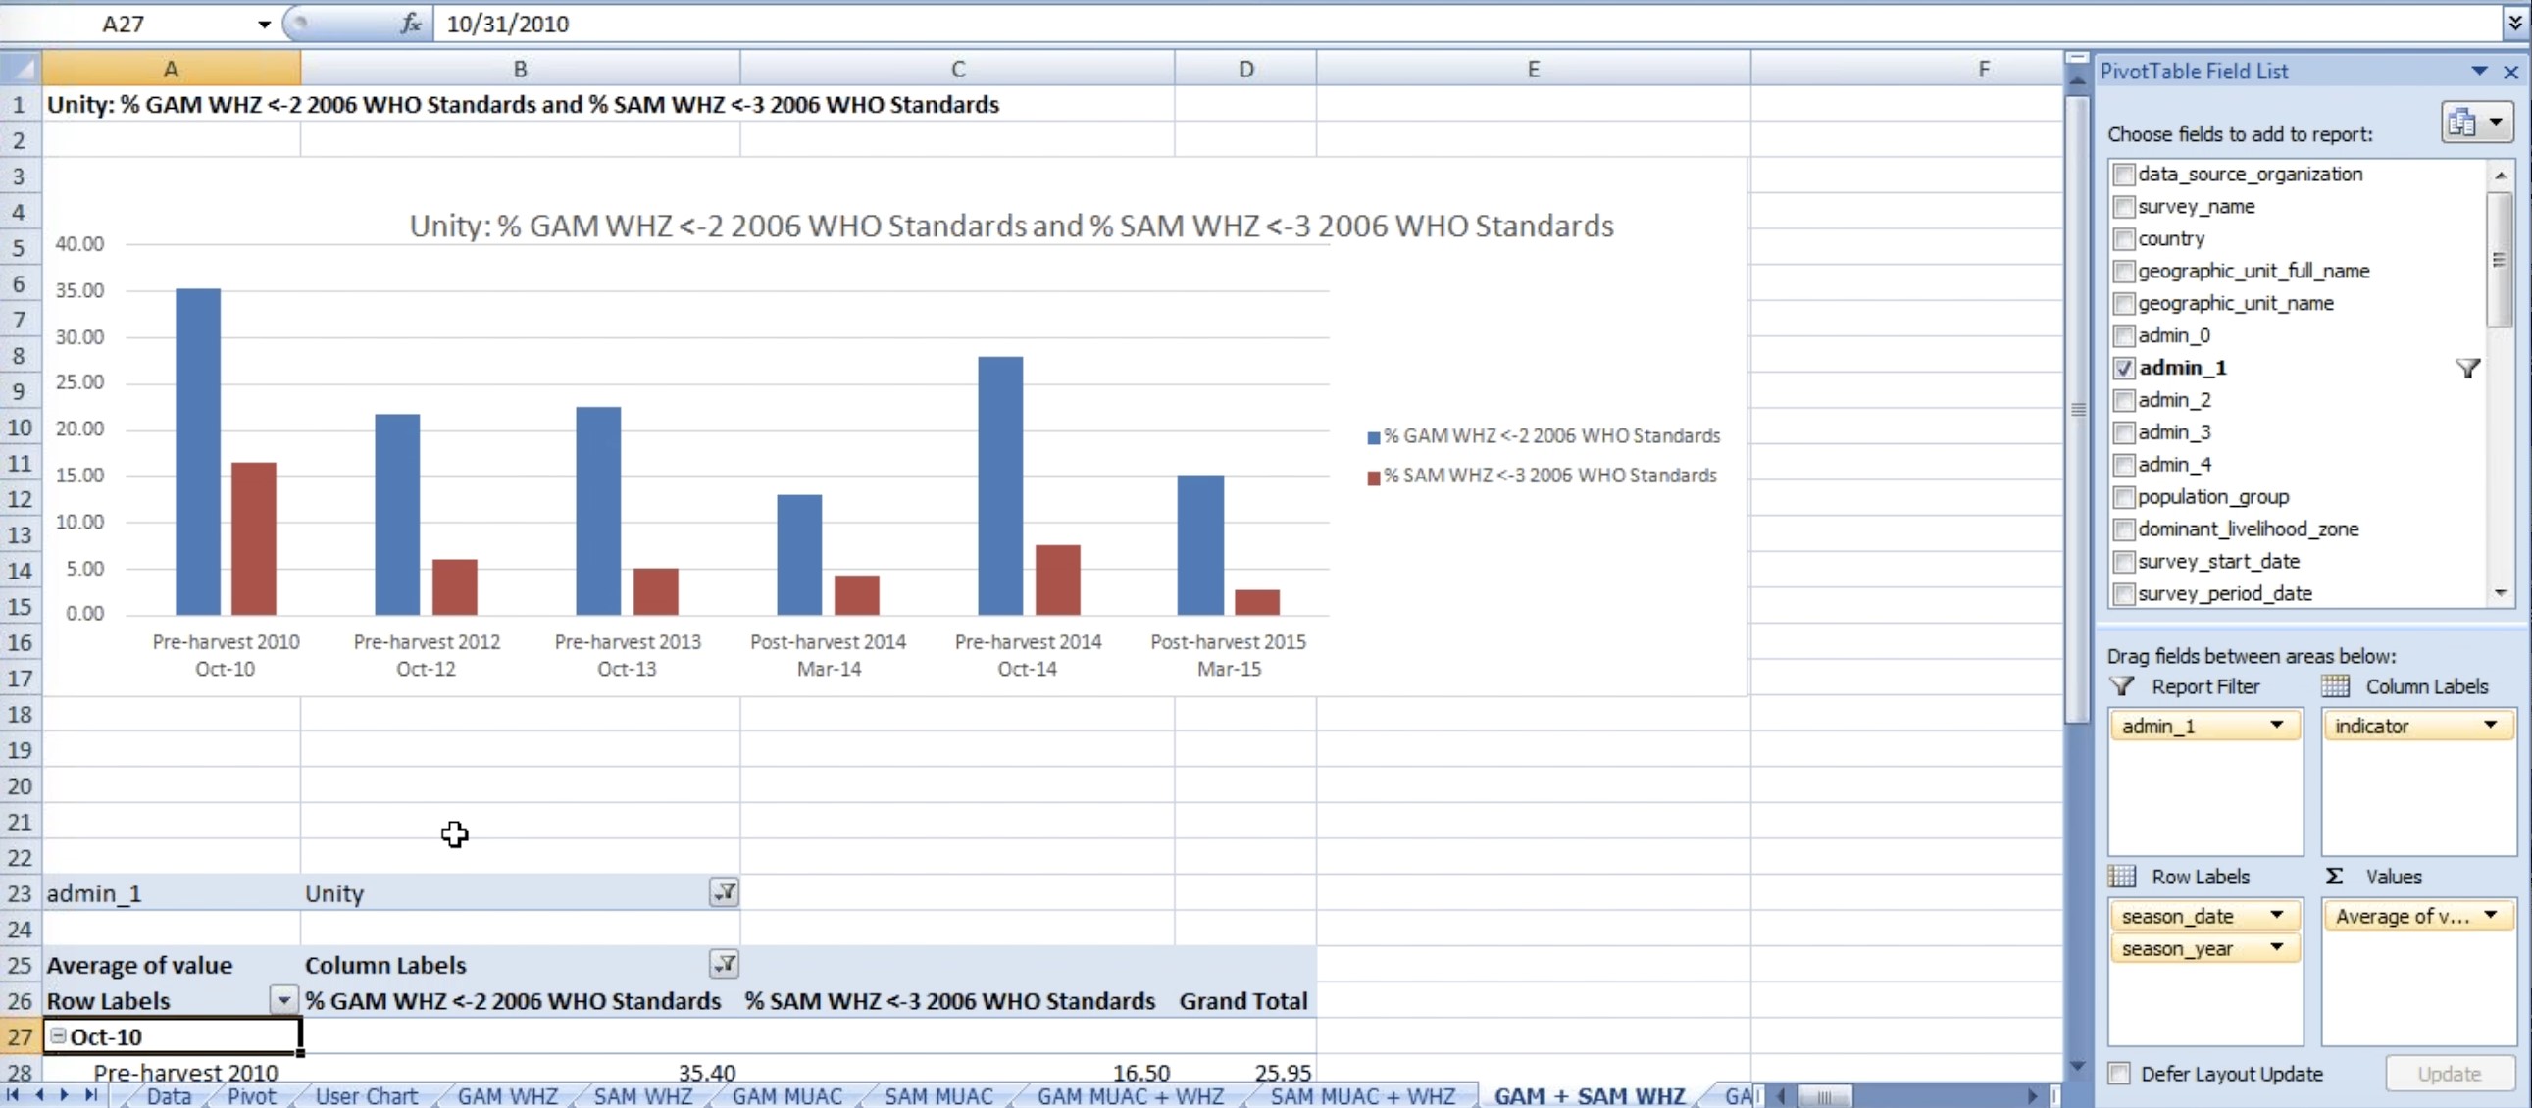The height and width of the screenshot is (1108, 2532).
Task: Open the season_date field dropdown
Action: 2276,915
